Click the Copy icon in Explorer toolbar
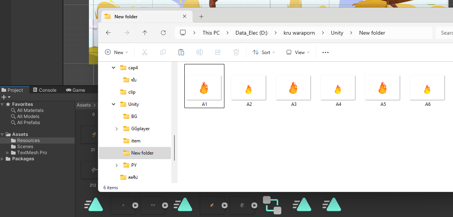The image size is (453, 217). 163,53
